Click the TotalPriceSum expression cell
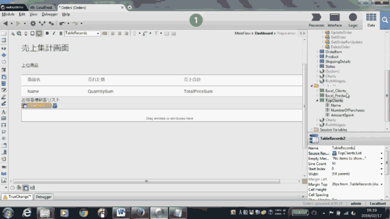 coord(198,91)
